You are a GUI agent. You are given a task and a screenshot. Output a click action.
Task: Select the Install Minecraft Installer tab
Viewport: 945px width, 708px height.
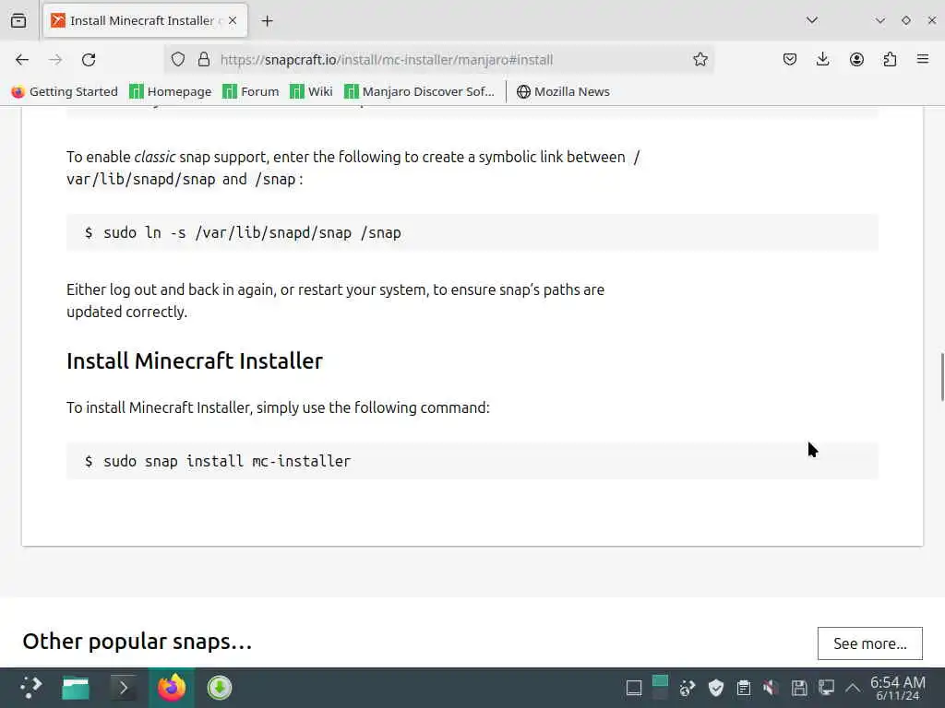[145, 20]
